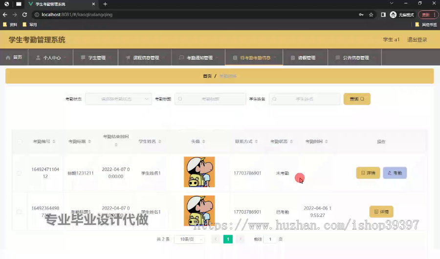The image size is (440, 259).
Task: Click the 查询 search button
Action: (x=357, y=99)
